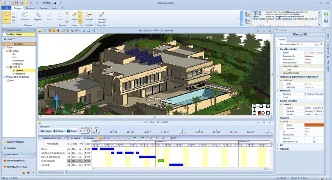Open the Proprietà tool in ribbon
This screenshot has width=332, height=180.
coord(38,17)
